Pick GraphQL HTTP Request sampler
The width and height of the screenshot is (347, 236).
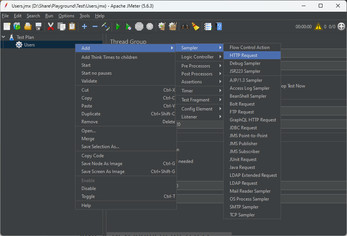pos(252,120)
